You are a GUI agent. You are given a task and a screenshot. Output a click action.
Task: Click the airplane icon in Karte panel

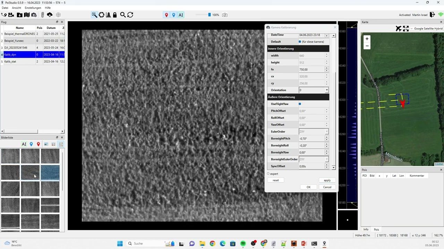399,28
